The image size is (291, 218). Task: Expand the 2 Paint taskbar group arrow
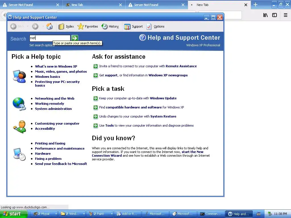coord(111,214)
